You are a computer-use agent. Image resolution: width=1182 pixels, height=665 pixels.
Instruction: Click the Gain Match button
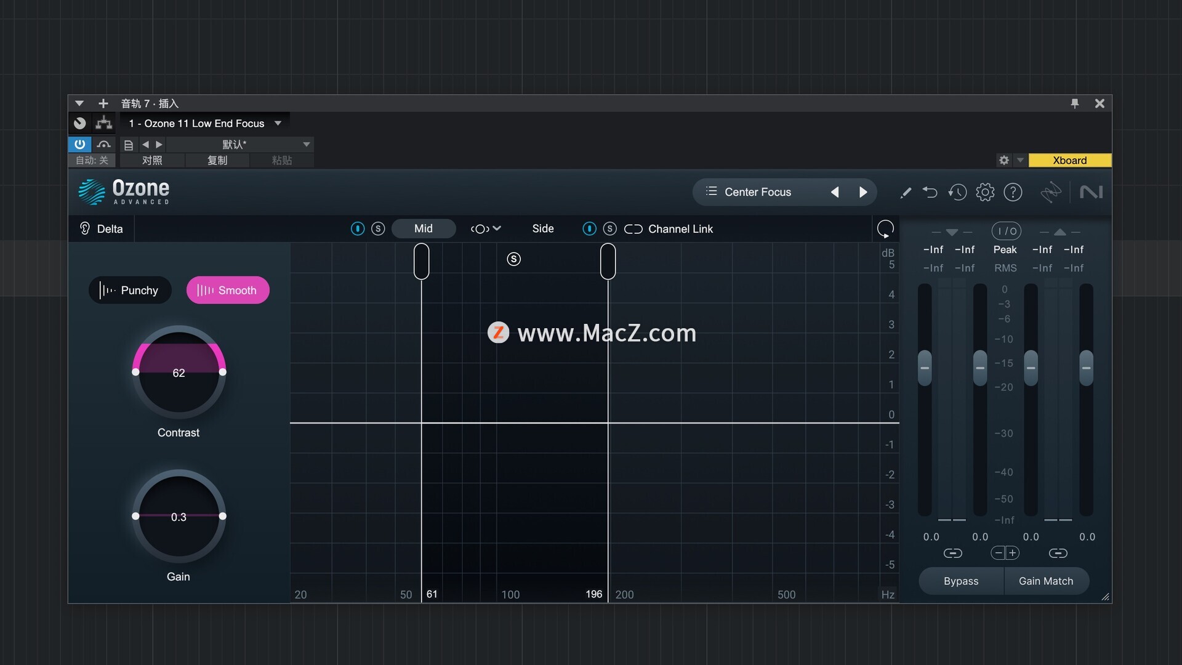[x=1046, y=581]
